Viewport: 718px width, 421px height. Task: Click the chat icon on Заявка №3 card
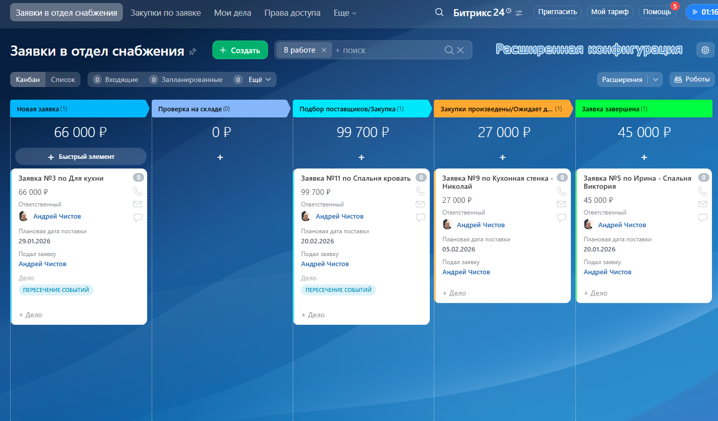(138, 218)
